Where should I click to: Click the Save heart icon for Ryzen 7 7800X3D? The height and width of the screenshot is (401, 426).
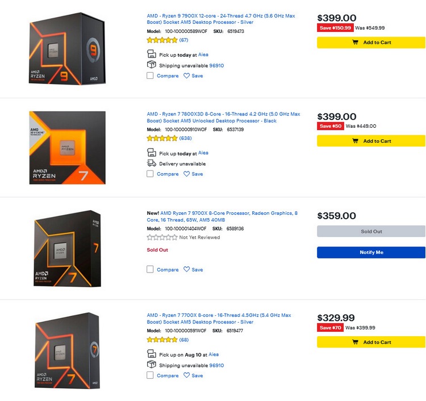point(186,174)
